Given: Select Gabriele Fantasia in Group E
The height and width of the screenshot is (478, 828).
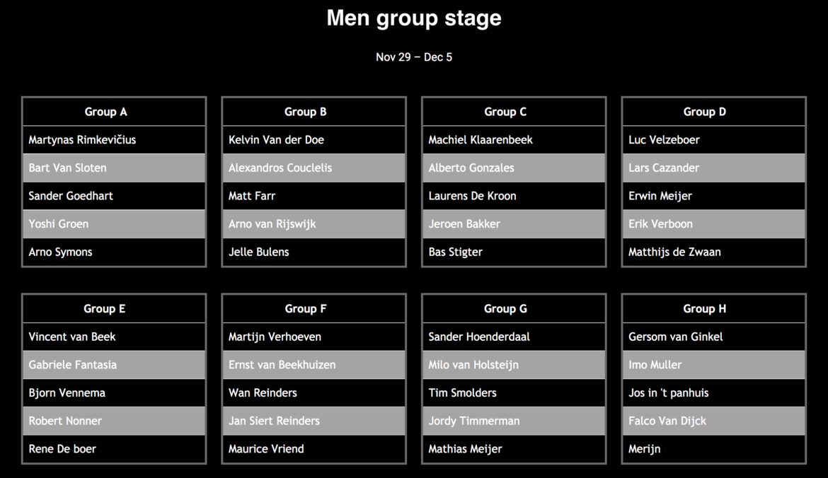Looking at the screenshot, I should (x=73, y=365).
